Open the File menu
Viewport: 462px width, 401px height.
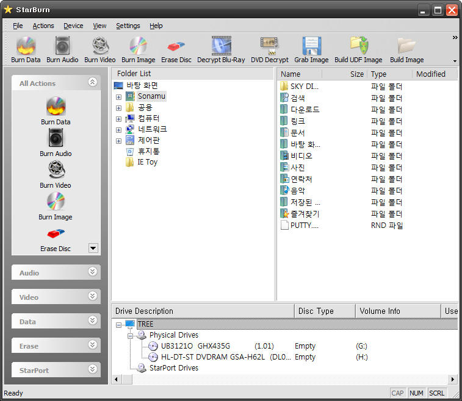tap(18, 26)
